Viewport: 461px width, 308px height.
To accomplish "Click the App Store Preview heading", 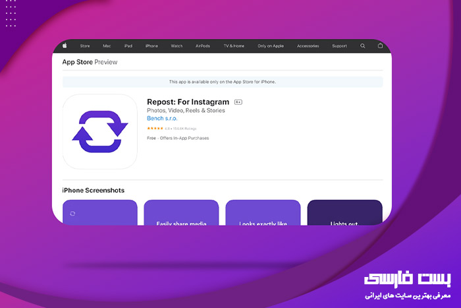I will (91, 62).
